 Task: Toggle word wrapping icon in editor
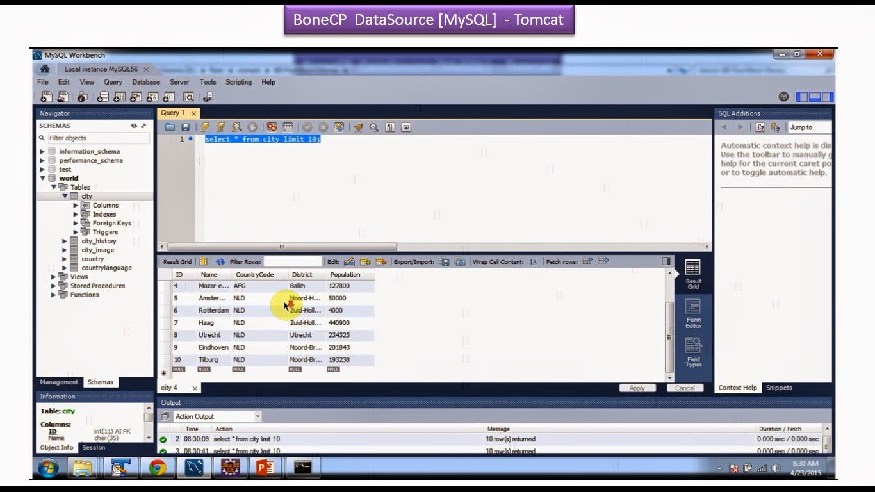405,127
